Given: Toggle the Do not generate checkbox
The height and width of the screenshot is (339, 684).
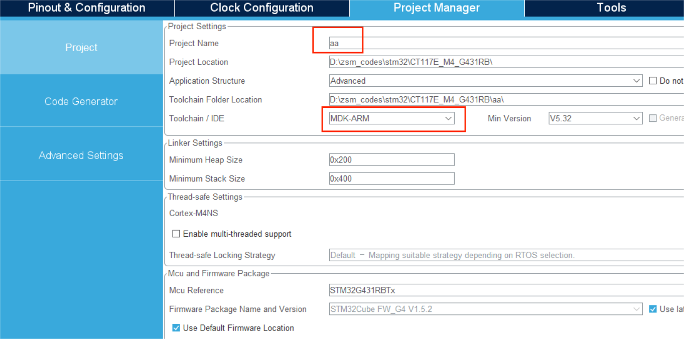Looking at the screenshot, I should pyautogui.click(x=653, y=81).
